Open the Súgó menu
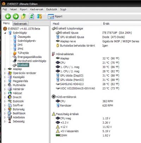The width and height of the screenshot is (141, 143). coord(63,9)
